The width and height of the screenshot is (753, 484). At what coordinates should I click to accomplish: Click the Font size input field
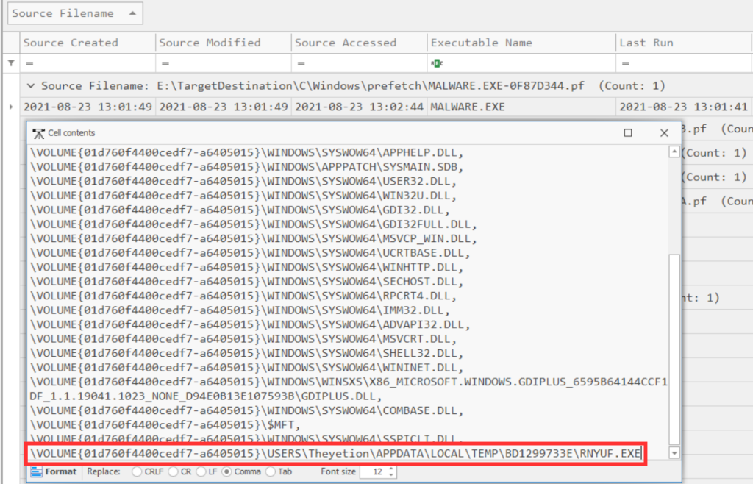pyautogui.click(x=374, y=472)
